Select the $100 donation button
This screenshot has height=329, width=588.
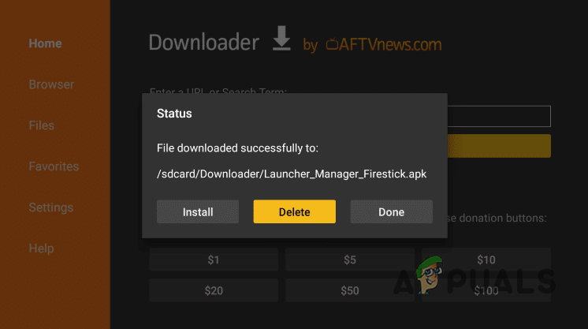(x=486, y=290)
